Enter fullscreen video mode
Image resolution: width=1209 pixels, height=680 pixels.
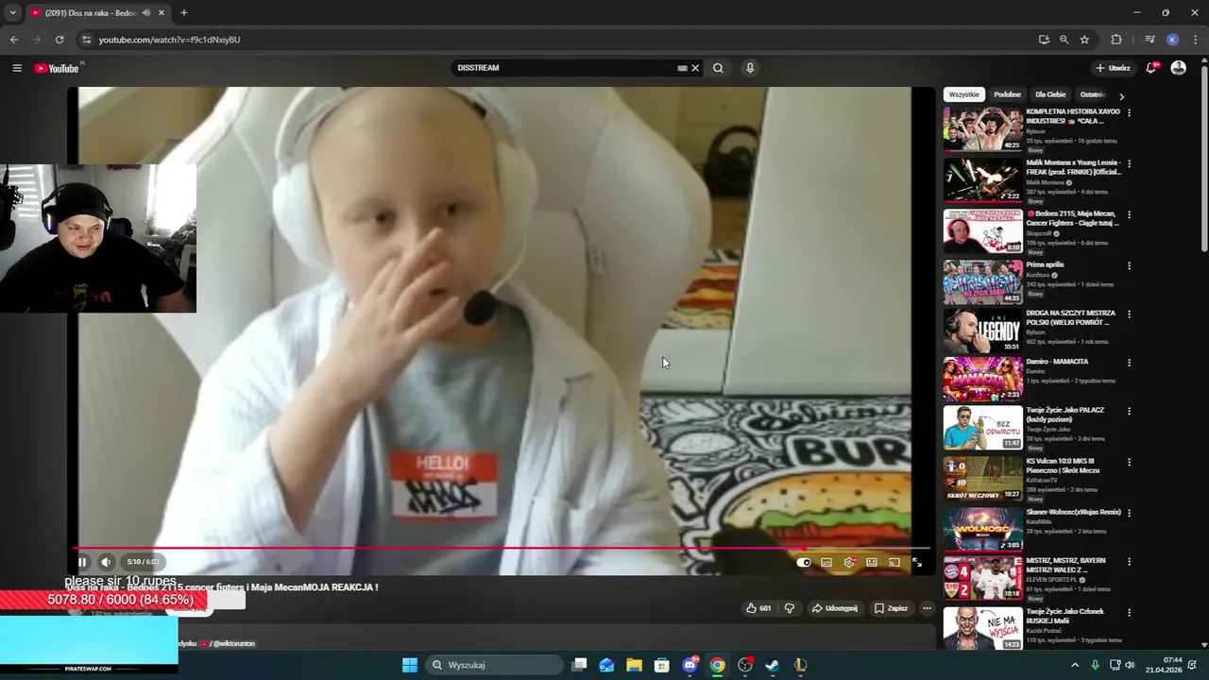(x=917, y=562)
